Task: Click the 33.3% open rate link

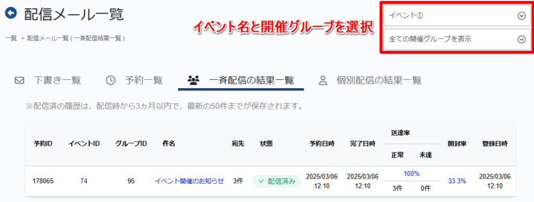Action: pos(457,181)
